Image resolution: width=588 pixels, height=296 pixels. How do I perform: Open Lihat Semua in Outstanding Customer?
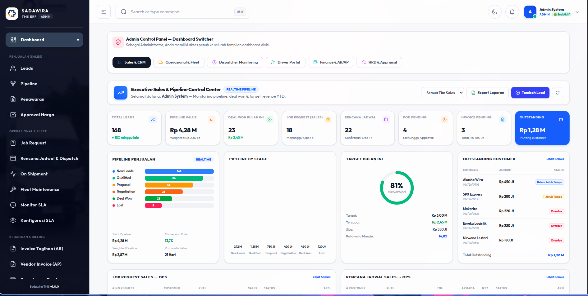tap(555, 159)
